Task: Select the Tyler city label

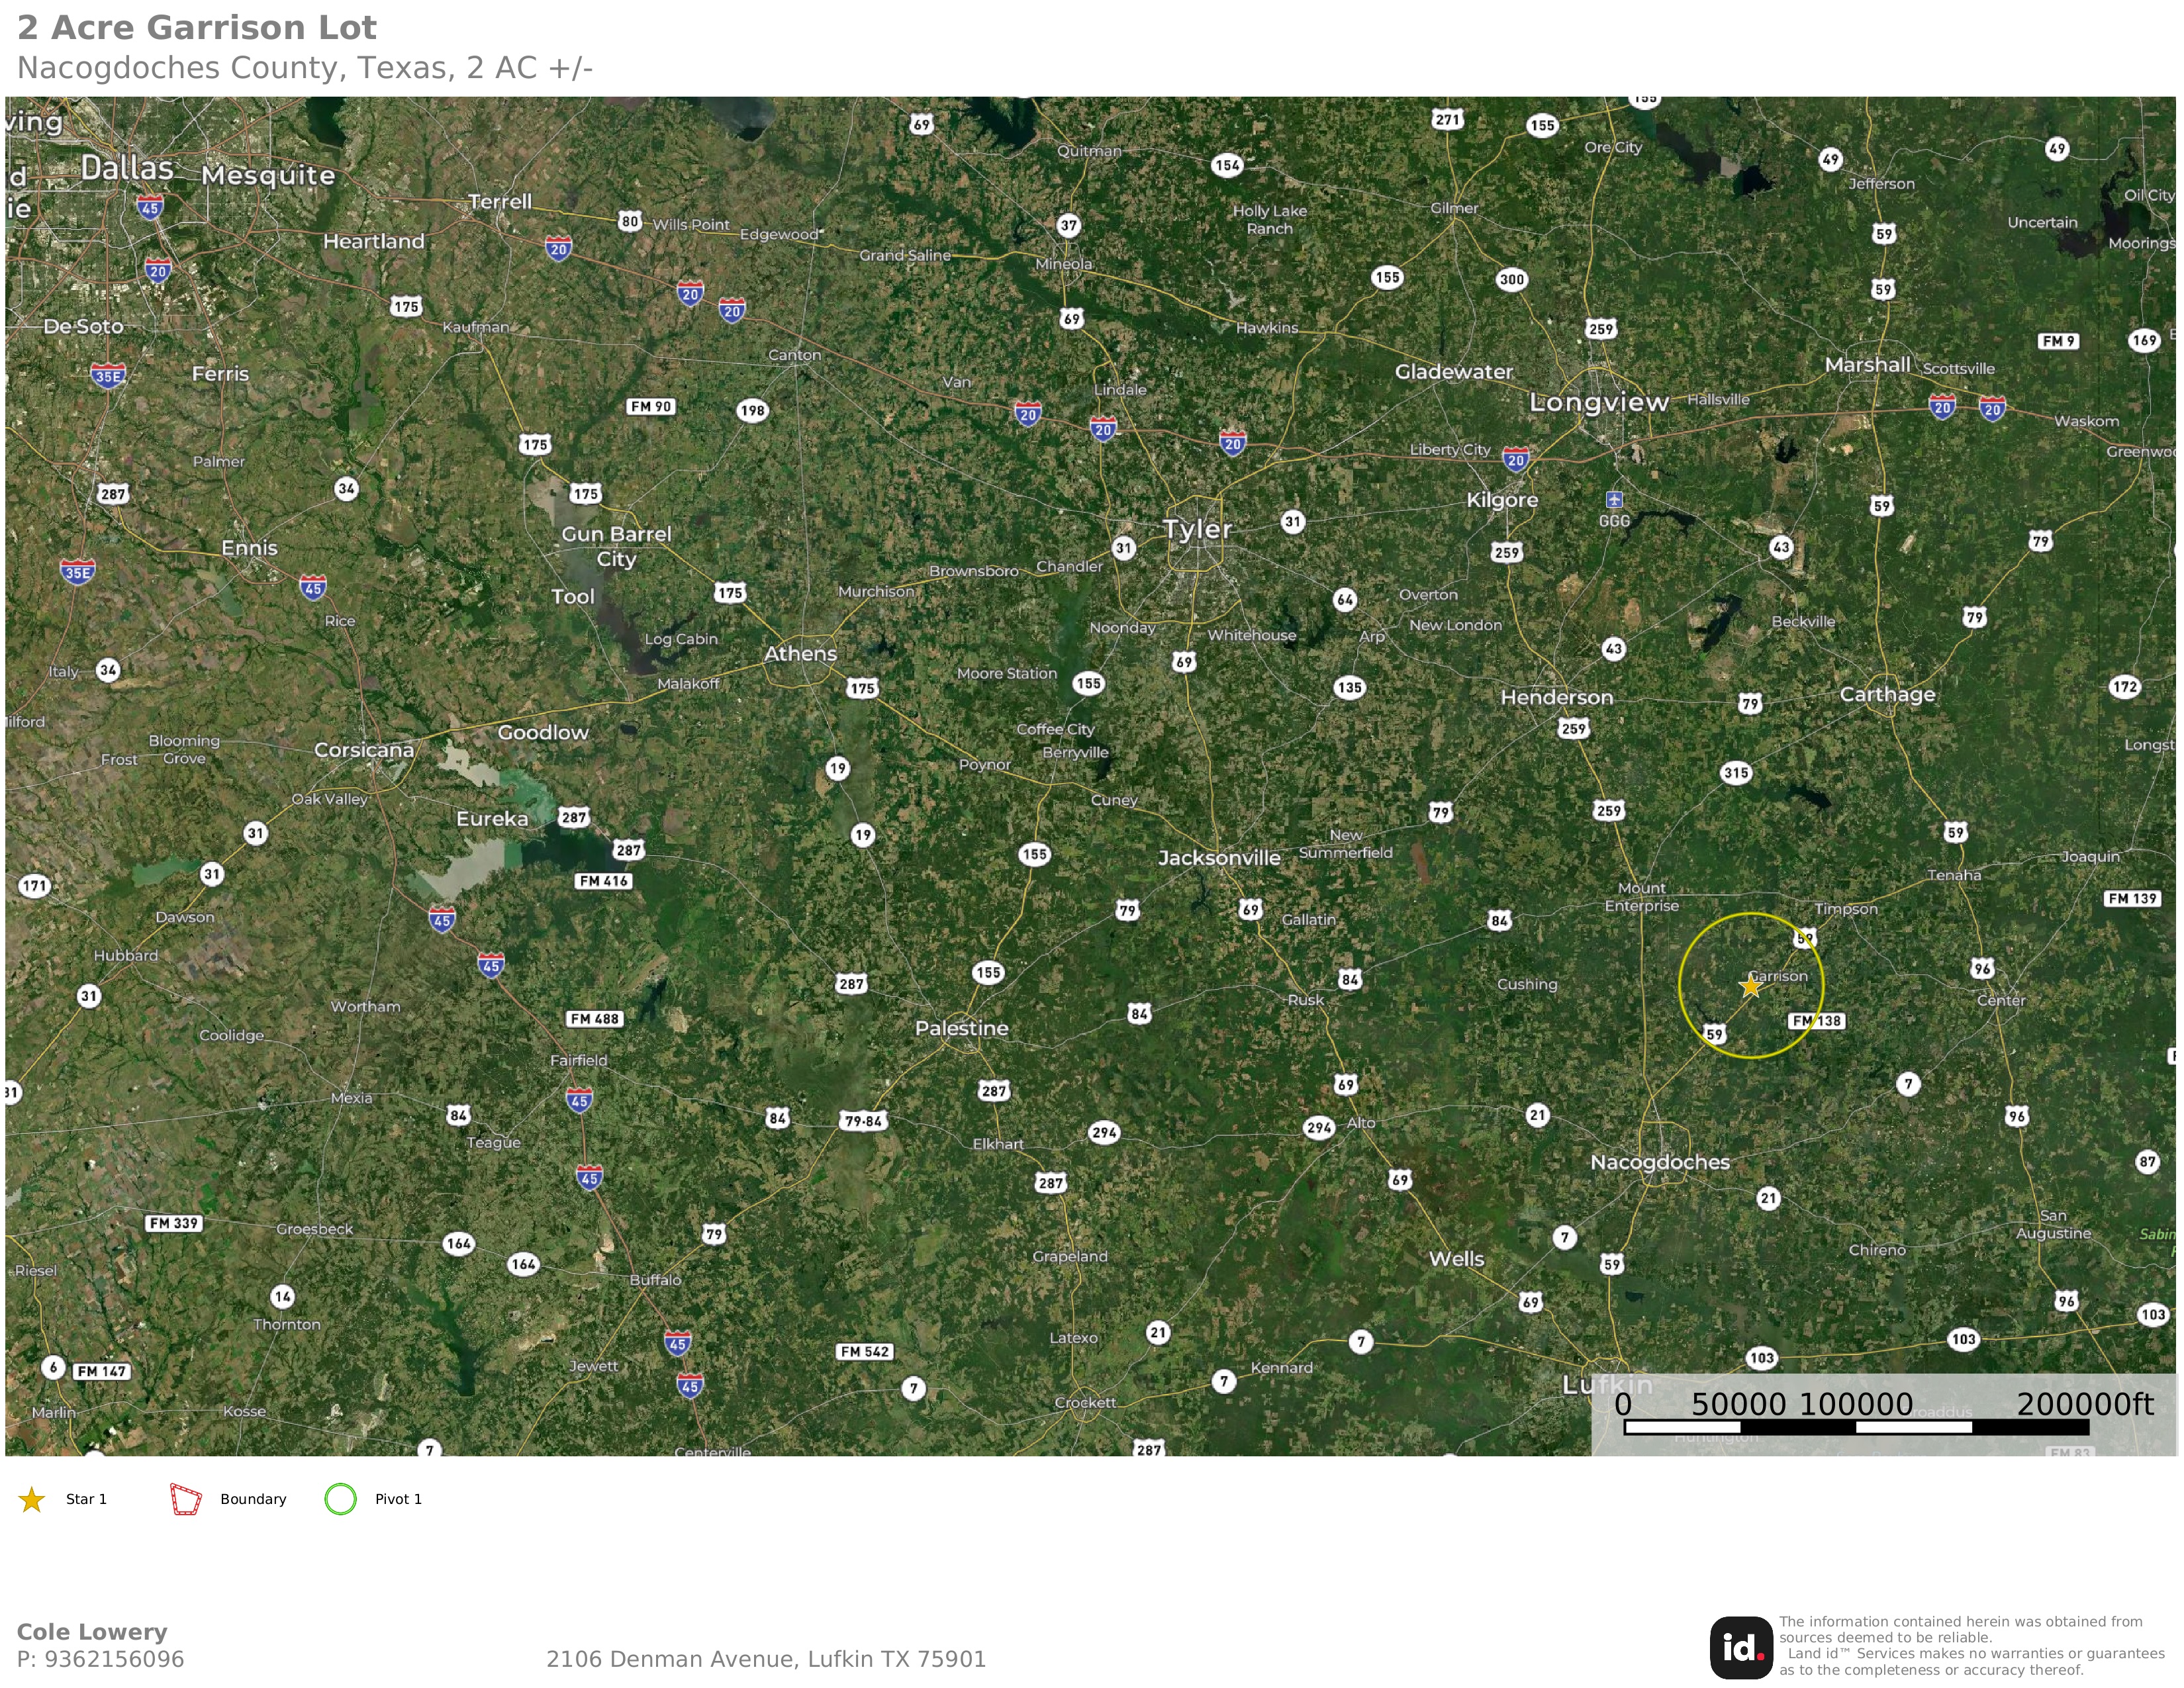Action: [x=1197, y=529]
